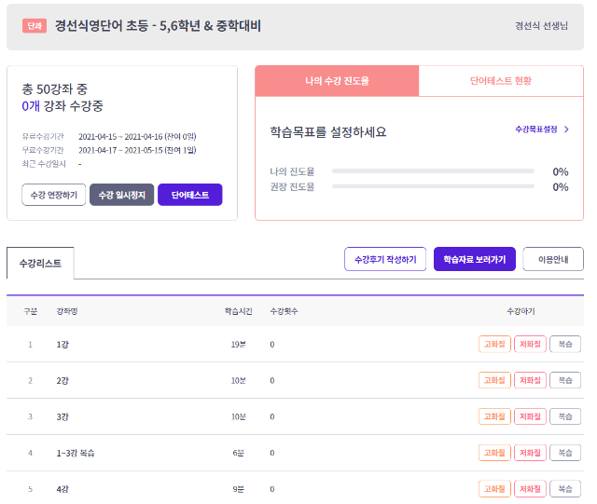Click 권장 진도율 progress bar
597x504 pixels.
[433, 187]
